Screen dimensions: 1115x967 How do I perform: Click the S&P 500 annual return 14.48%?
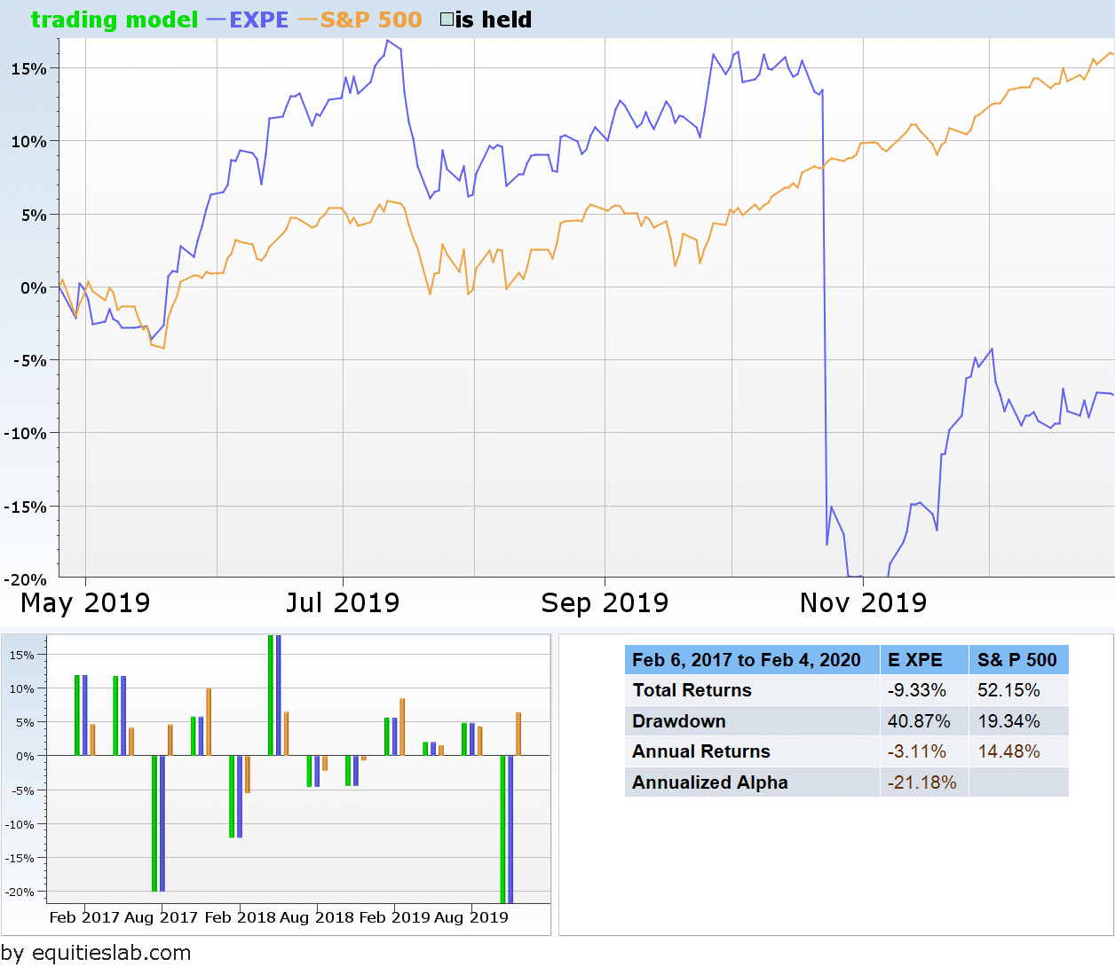(x=1008, y=751)
